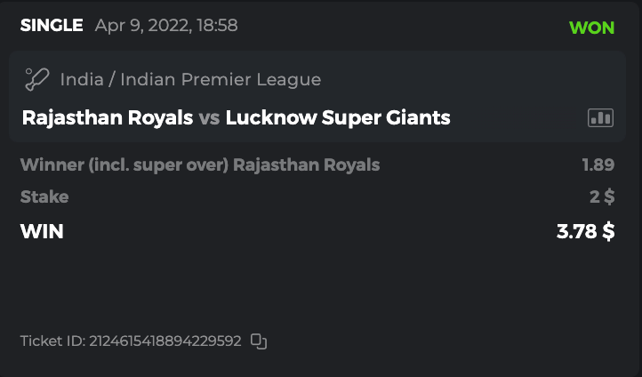Viewport: 642px width, 377px height.
Task: Click the cricket sport icon
Action: (x=36, y=80)
